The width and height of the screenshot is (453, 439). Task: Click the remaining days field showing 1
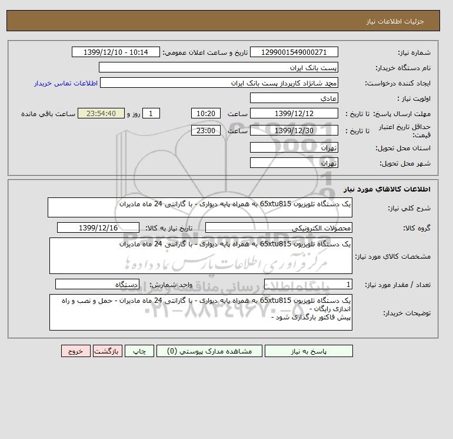point(151,114)
